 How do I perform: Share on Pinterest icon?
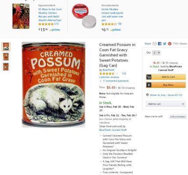[x=170, y=44]
